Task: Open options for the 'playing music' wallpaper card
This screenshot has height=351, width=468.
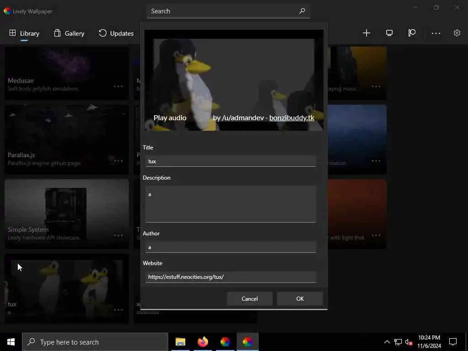Action: coord(376,86)
